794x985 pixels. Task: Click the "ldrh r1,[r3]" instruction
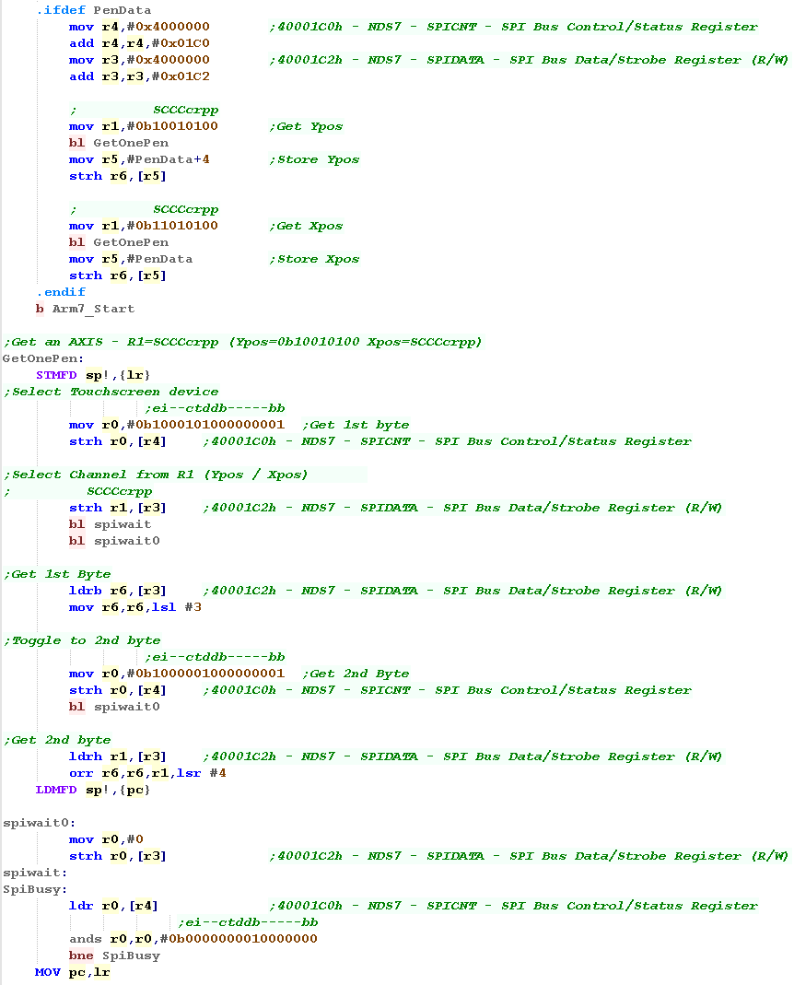click(118, 756)
